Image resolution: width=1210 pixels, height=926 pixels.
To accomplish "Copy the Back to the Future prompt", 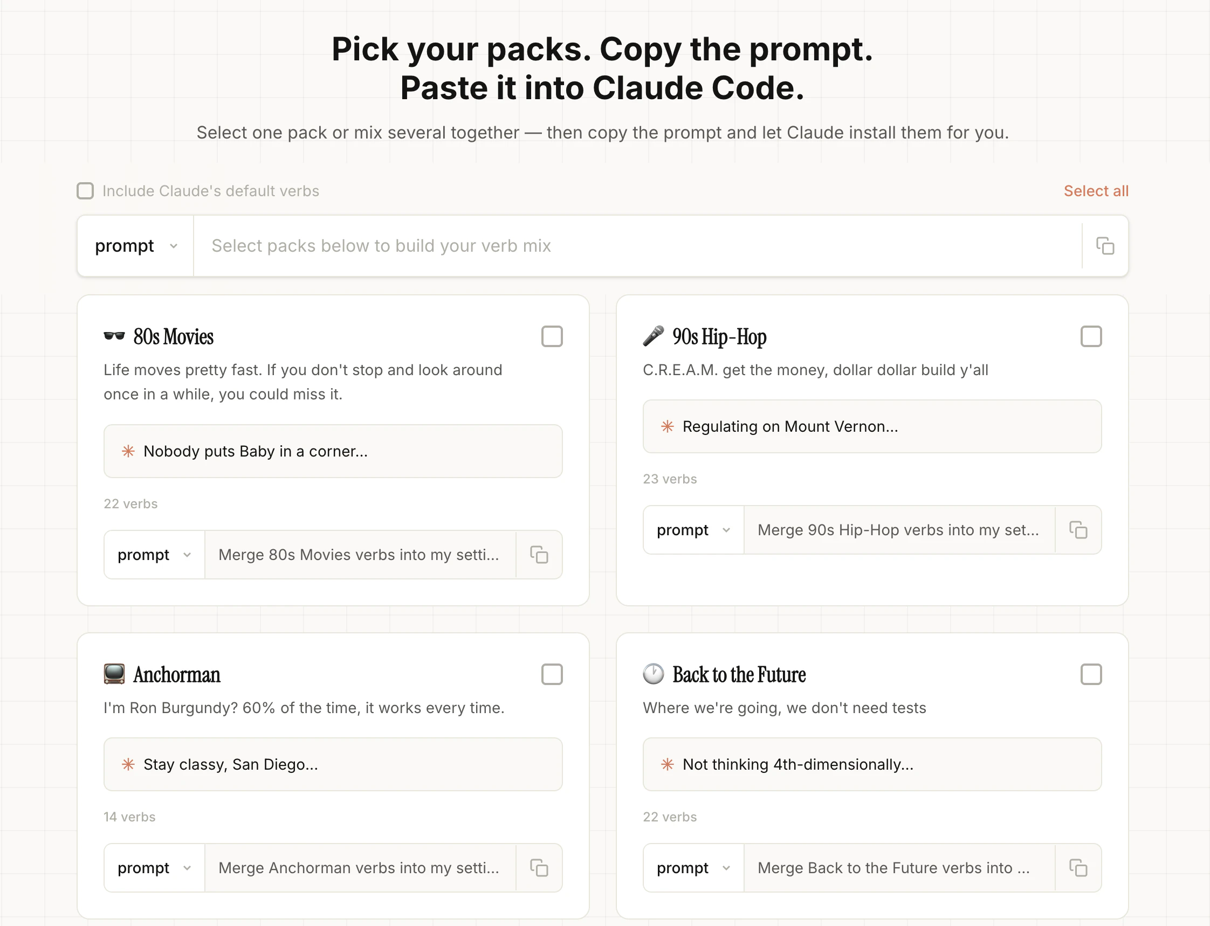I will [x=1078, y=868].
